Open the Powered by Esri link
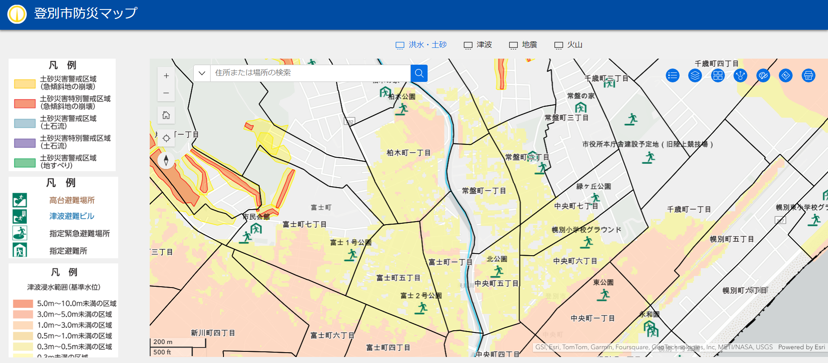 coord(801,347)
